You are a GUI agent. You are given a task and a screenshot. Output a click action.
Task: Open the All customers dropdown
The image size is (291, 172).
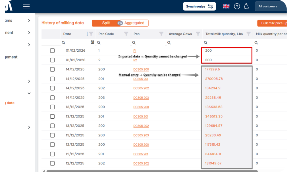tap(271, 6)
